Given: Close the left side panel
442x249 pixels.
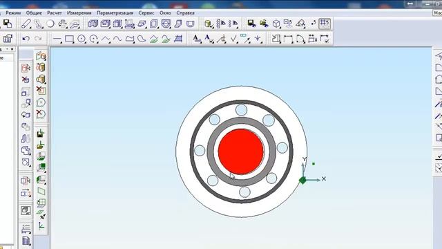Looking at the screenshot, I should coord(12,49).
